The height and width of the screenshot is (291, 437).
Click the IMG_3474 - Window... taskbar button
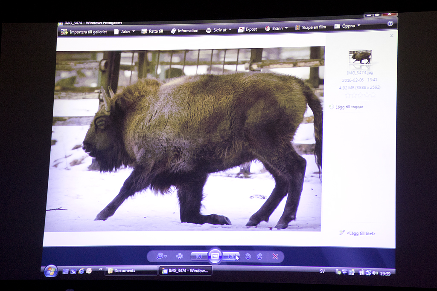[x=185, y=271]
